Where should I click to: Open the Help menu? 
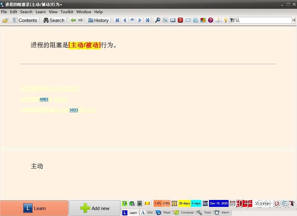[98, 12]
